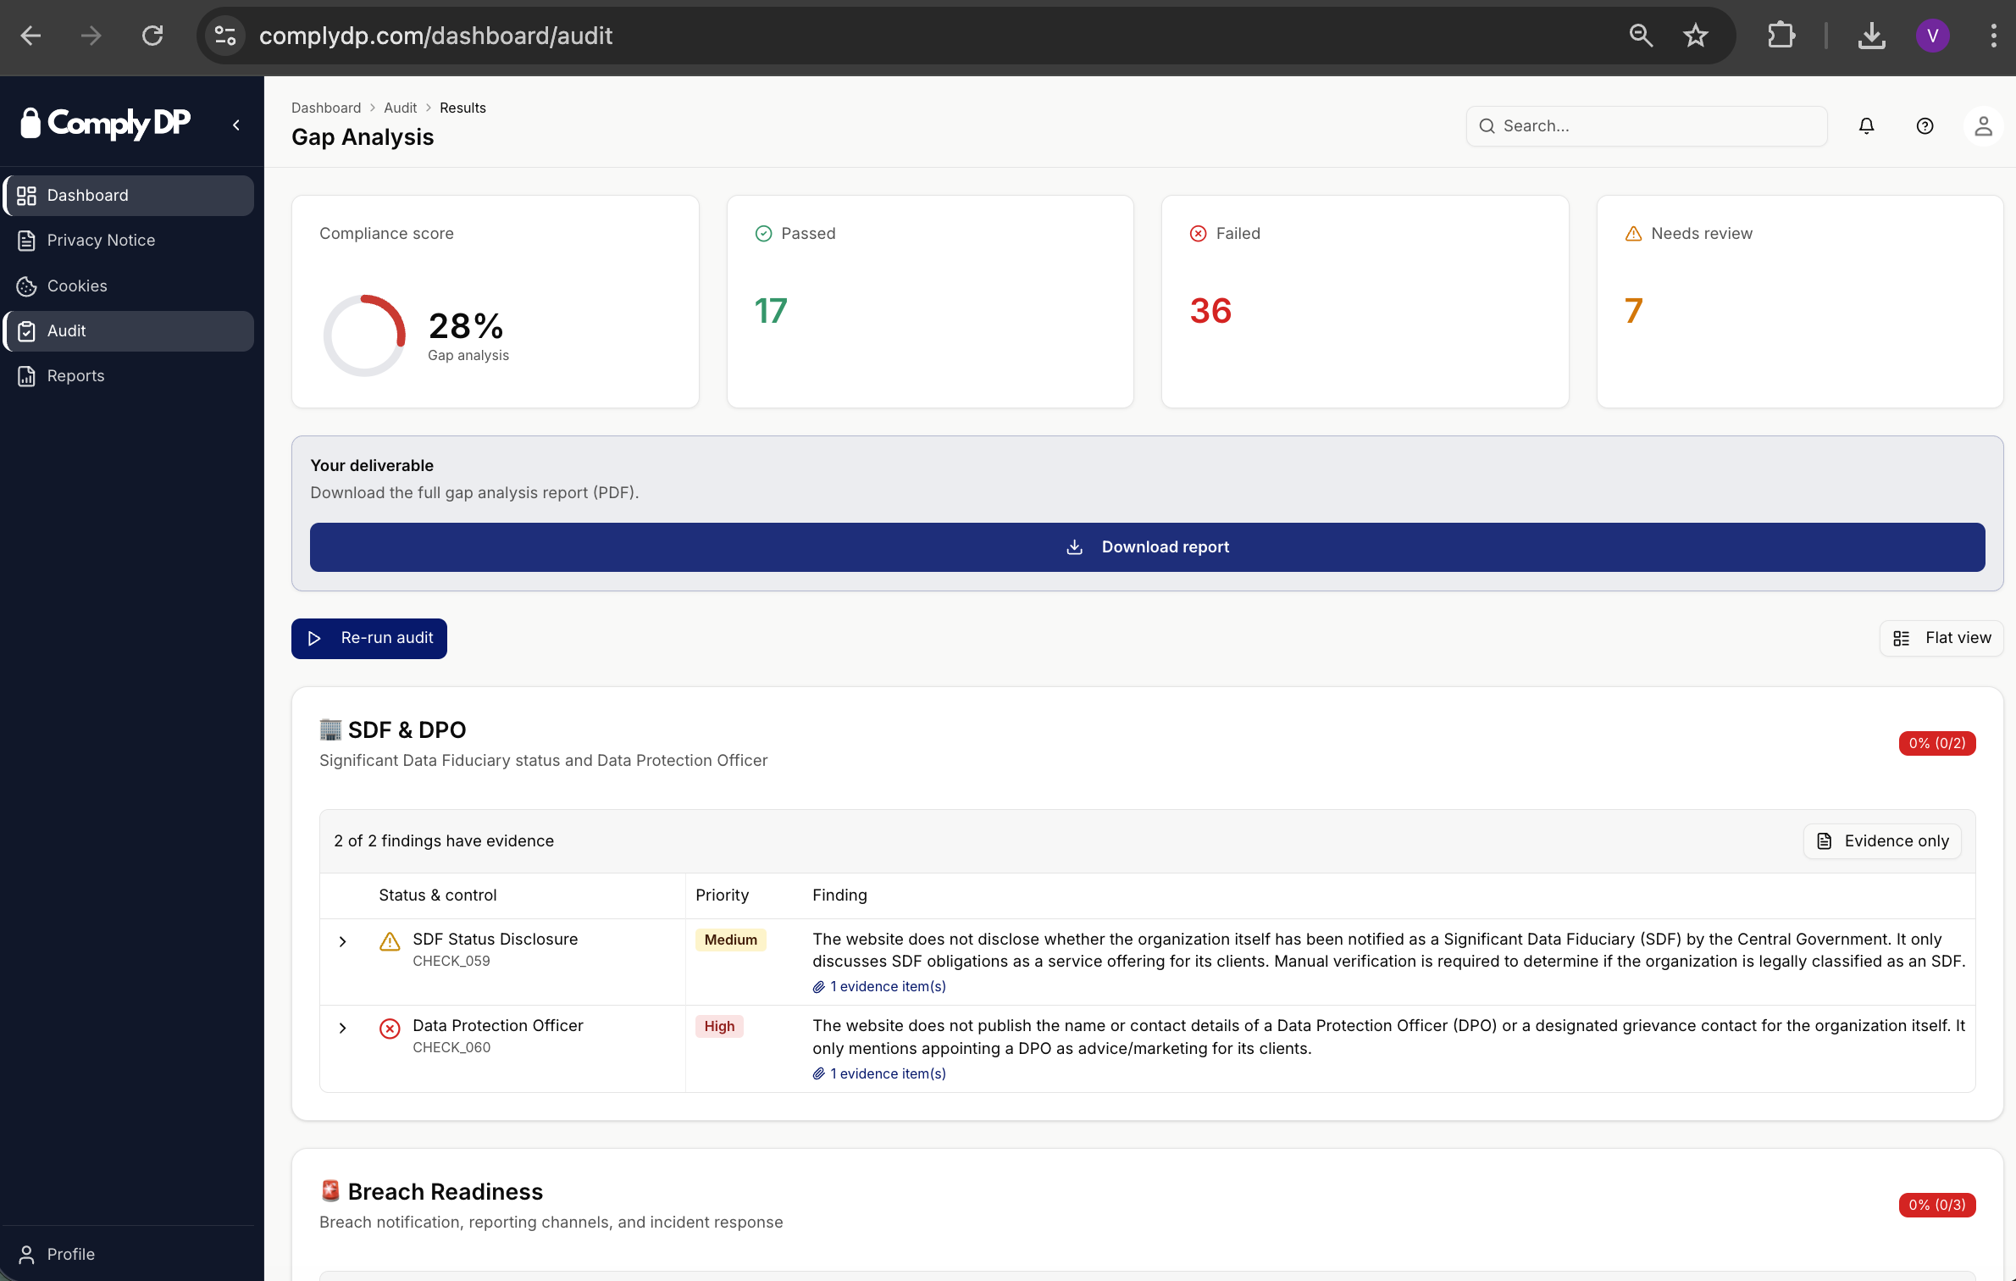
Task: Click the Search input field
Action: tap(1646, 125)
